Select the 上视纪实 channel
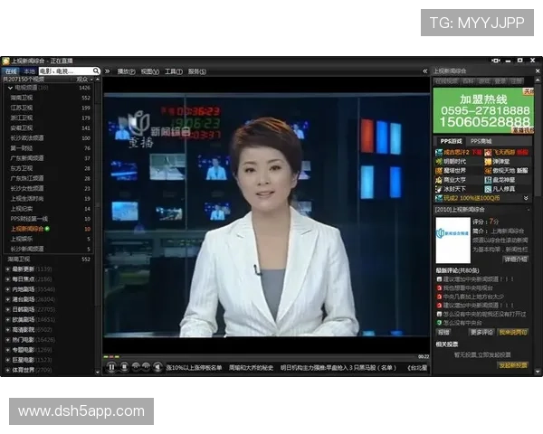 49,209
